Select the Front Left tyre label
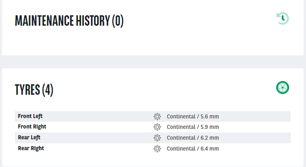The image size is (306, 167). [x=30, y=116]
